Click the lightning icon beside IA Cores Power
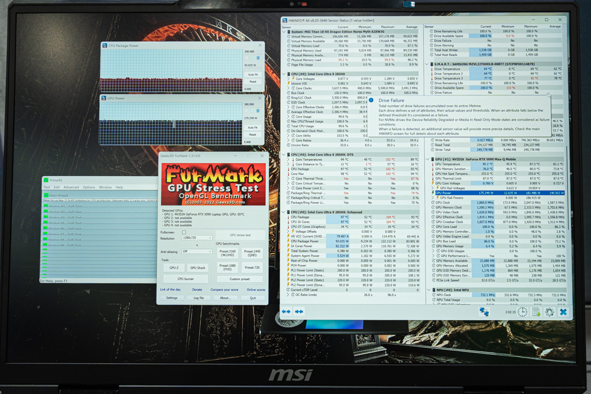Viewport: 591px width, 394px height. pos(288,246)
